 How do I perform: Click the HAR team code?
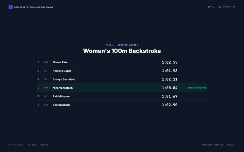46,105
